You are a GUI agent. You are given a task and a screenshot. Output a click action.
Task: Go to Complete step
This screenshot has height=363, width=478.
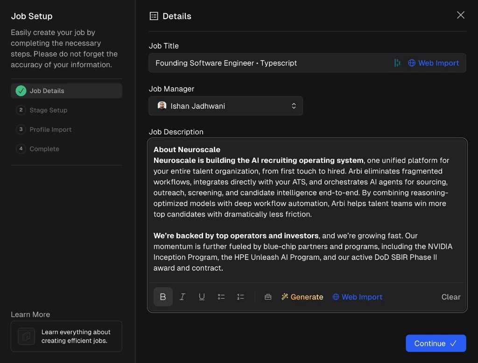point(66,149)
